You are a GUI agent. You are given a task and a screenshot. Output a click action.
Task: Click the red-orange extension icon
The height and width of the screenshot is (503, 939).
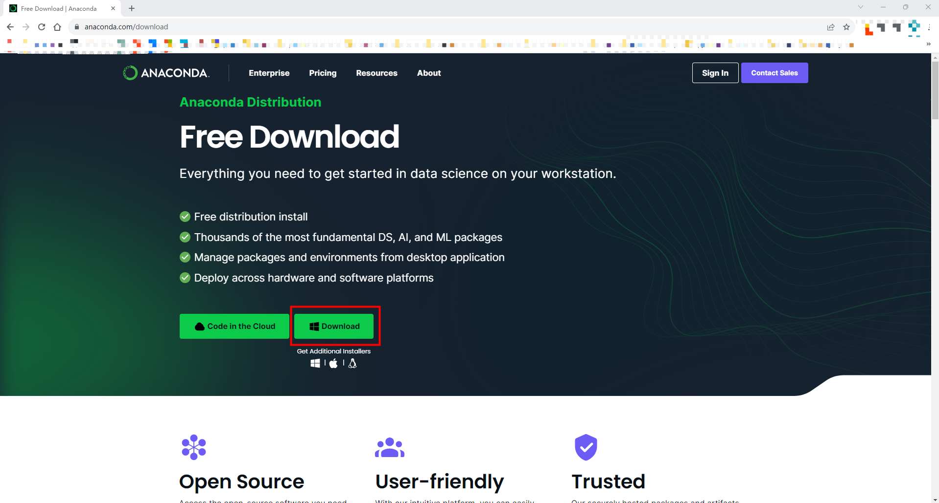pyautogui.click(x=869, y=29)
